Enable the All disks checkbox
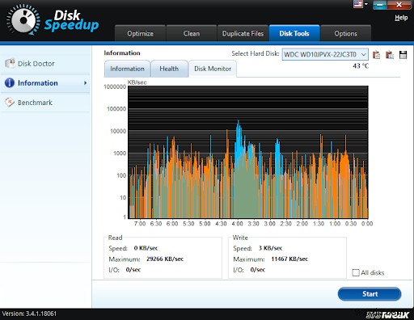This screenshot has height=320, width=414. pos(356,272)
